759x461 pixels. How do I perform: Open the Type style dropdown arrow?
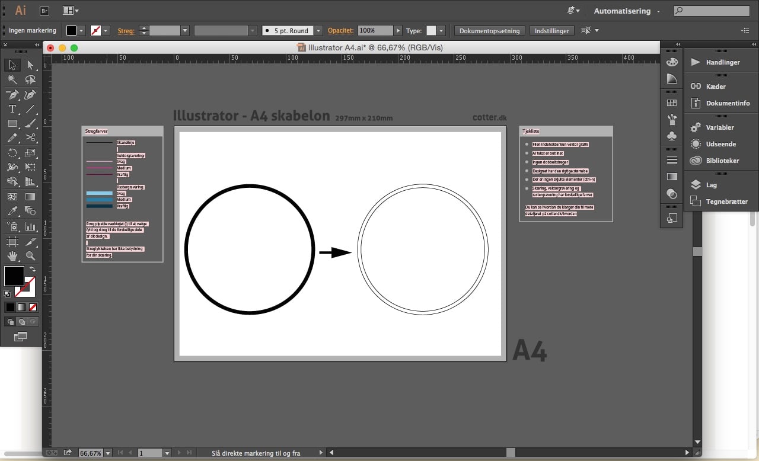click(441, 30)
